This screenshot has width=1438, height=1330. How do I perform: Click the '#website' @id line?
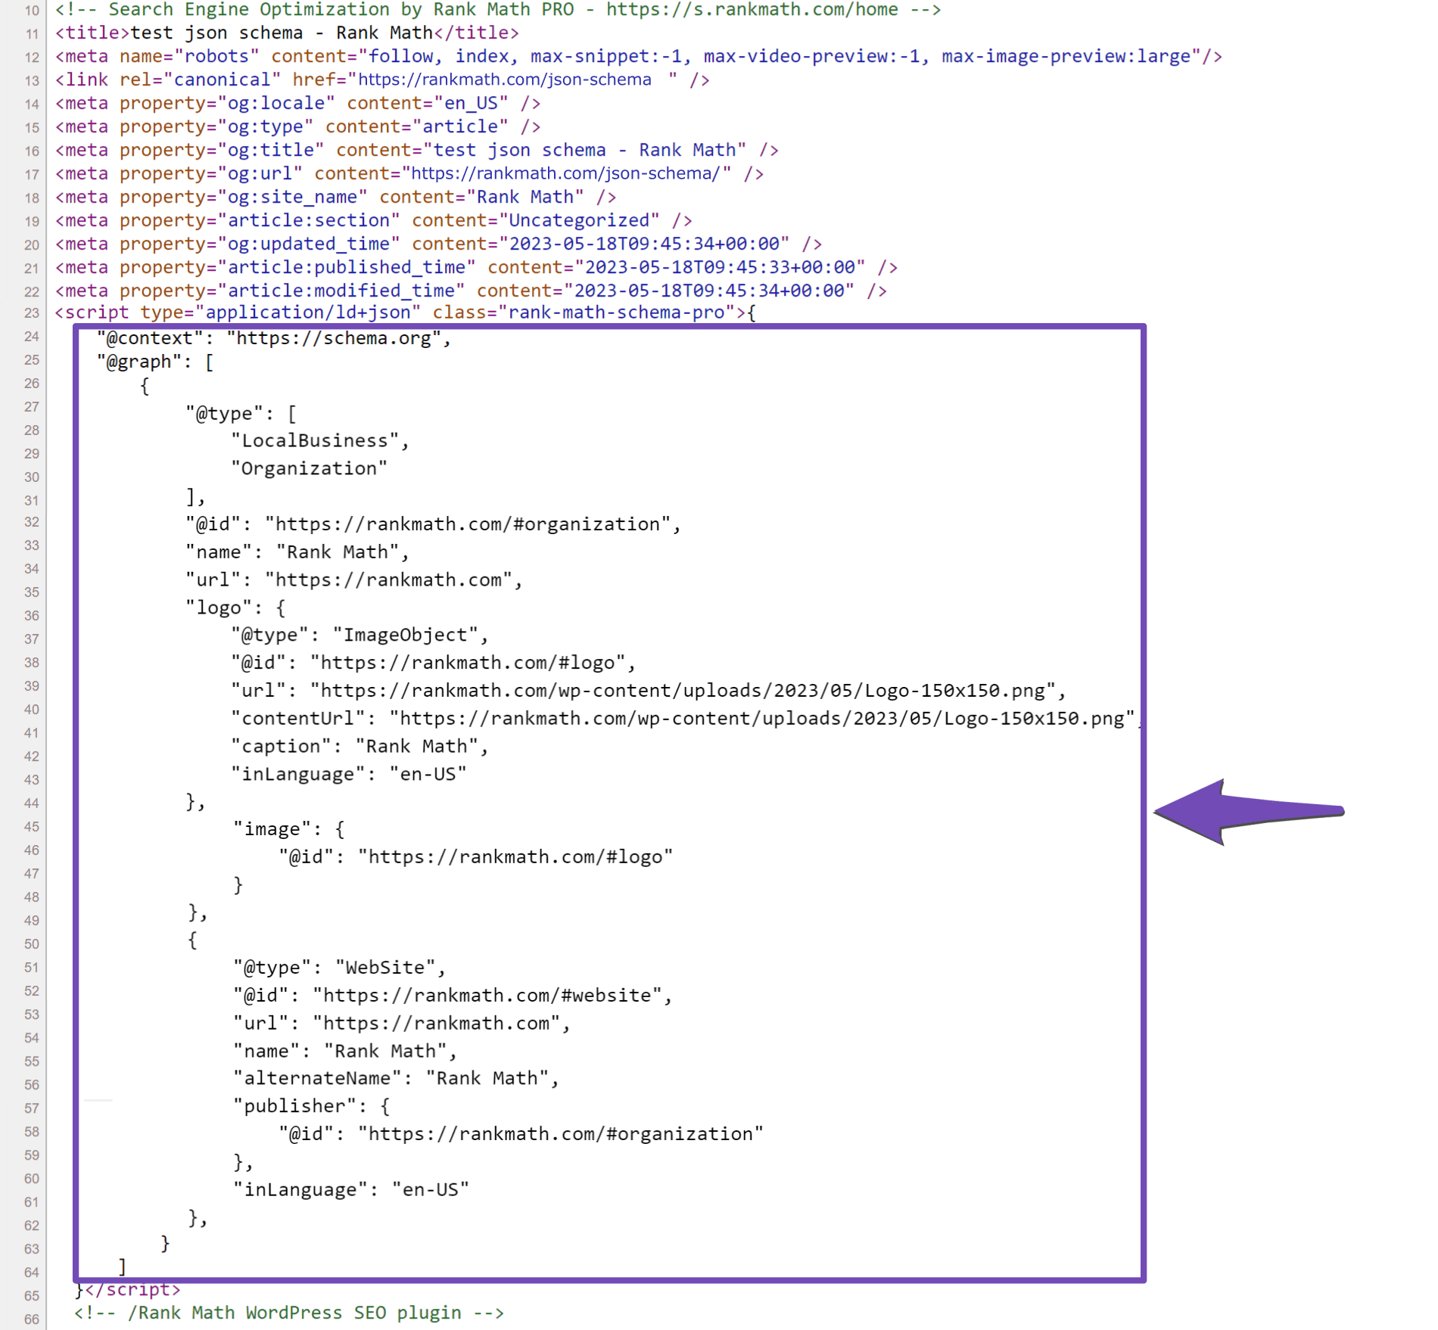pos(453,996)
